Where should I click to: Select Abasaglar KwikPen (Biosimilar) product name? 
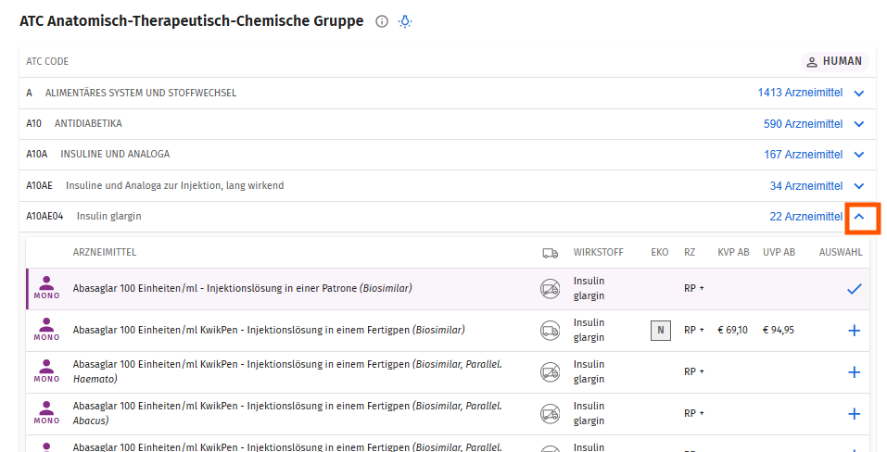point(269,330)
